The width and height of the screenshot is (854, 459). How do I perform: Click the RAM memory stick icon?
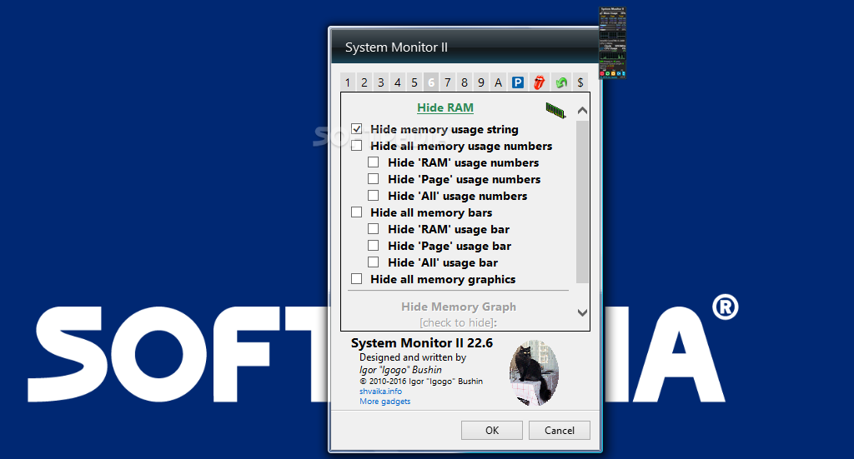(x=555, y=111)
